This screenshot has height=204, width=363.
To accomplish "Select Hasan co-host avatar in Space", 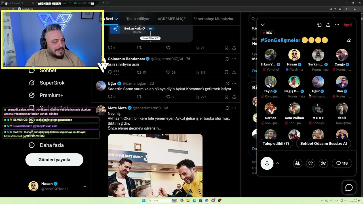I will pos(294,55).
